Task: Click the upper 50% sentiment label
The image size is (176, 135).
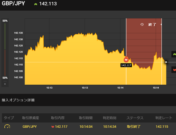Action: (x=5, y=21)
